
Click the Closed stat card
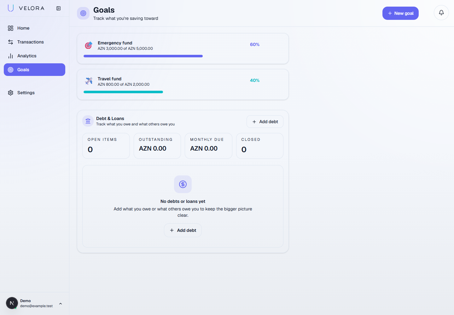[260, 146]
